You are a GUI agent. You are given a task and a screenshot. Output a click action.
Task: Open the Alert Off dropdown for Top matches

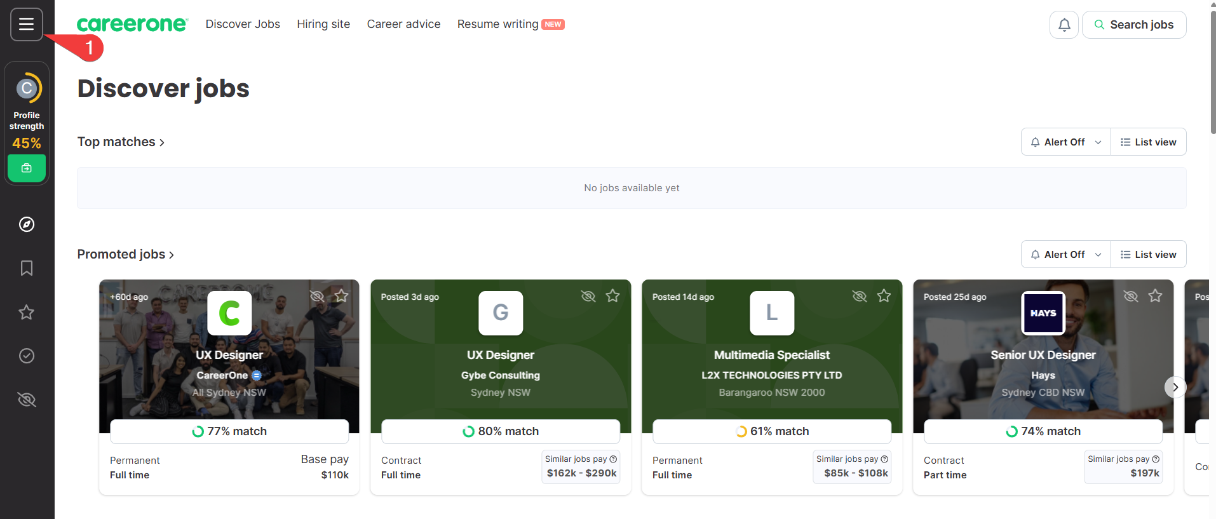[1066, 142]
